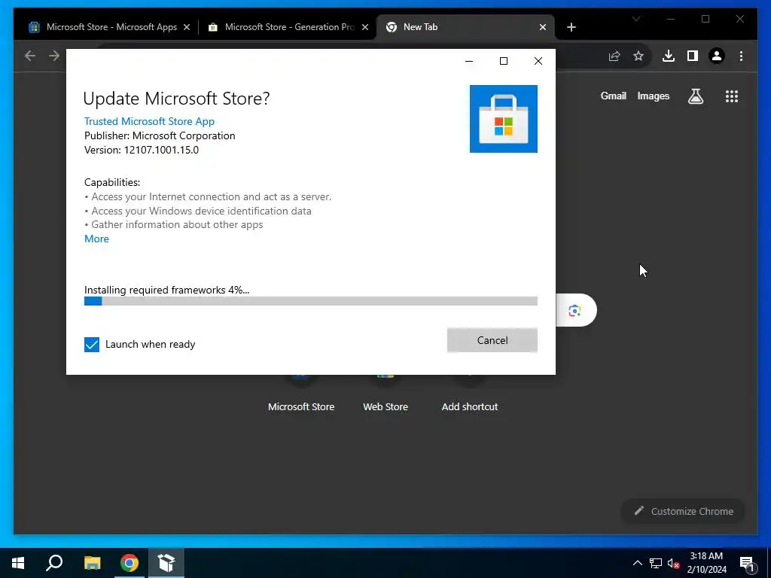The height and width of the screenshot is (578, 771).
Task: Open Google apps grid
Action: point(732,96)
